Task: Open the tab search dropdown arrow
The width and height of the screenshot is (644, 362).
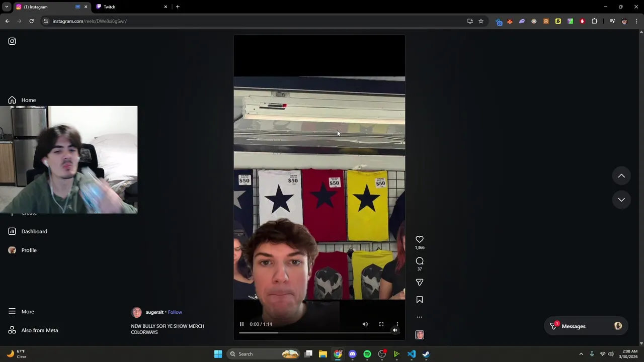Action: tap(7, 7)
